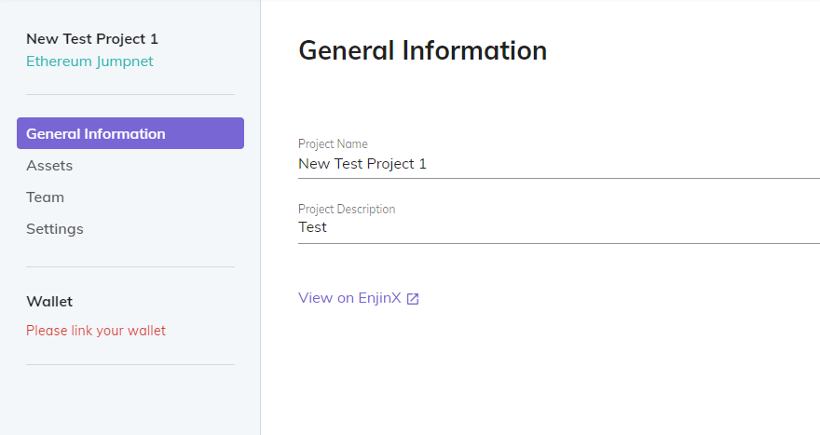Click the divider line above Wallet heading

tap(130, 266)
